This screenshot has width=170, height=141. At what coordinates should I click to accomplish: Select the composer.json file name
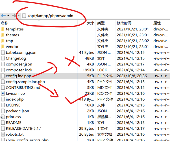(x=19, y=64)
